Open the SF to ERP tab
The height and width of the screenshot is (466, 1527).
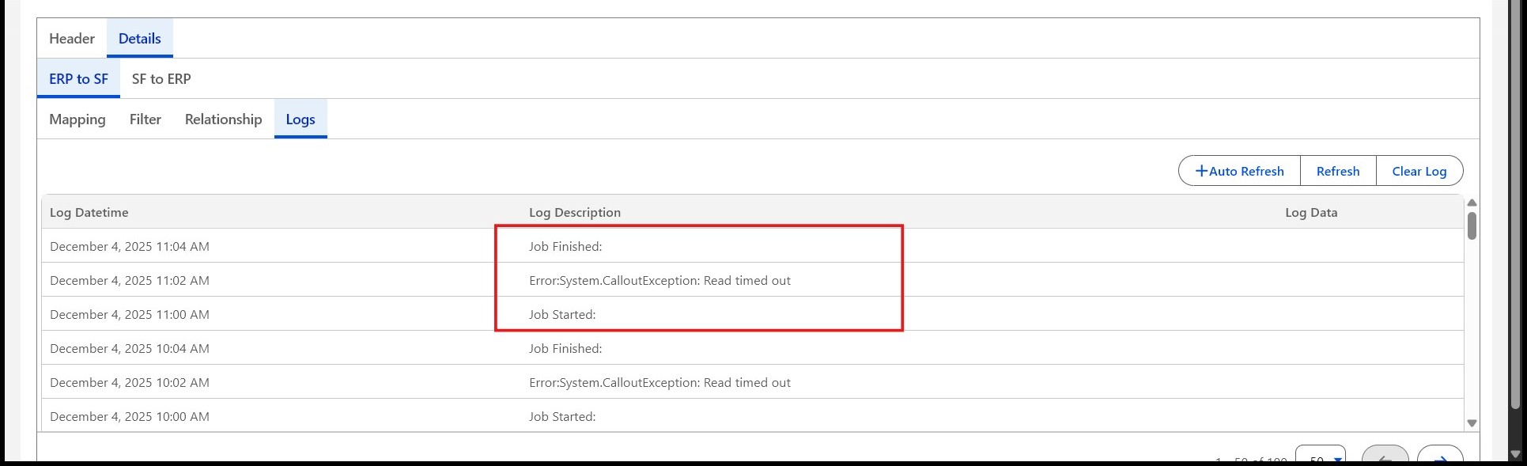(161, 79)
